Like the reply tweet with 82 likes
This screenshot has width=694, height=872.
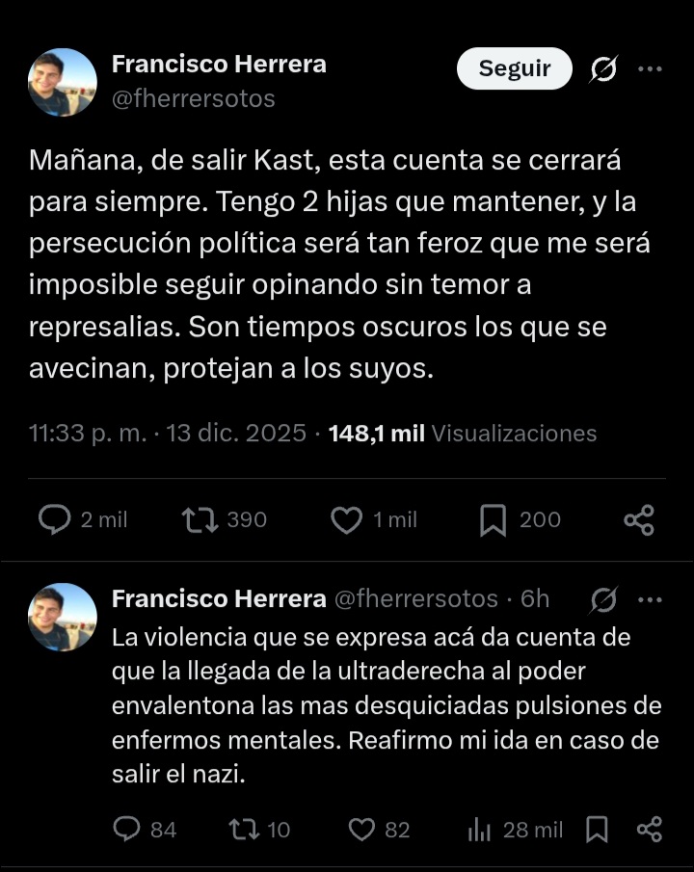(360, 829)
